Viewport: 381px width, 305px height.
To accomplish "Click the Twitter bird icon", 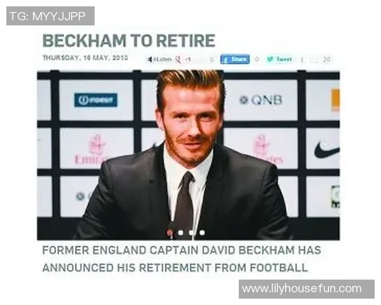I will coord(270,59).
